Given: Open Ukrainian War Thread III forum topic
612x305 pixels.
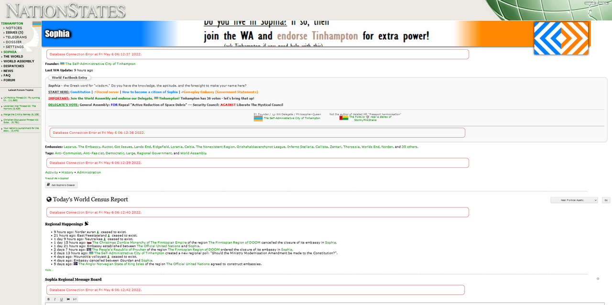Looking at the screenshot, I should click(x=21, y=107).
